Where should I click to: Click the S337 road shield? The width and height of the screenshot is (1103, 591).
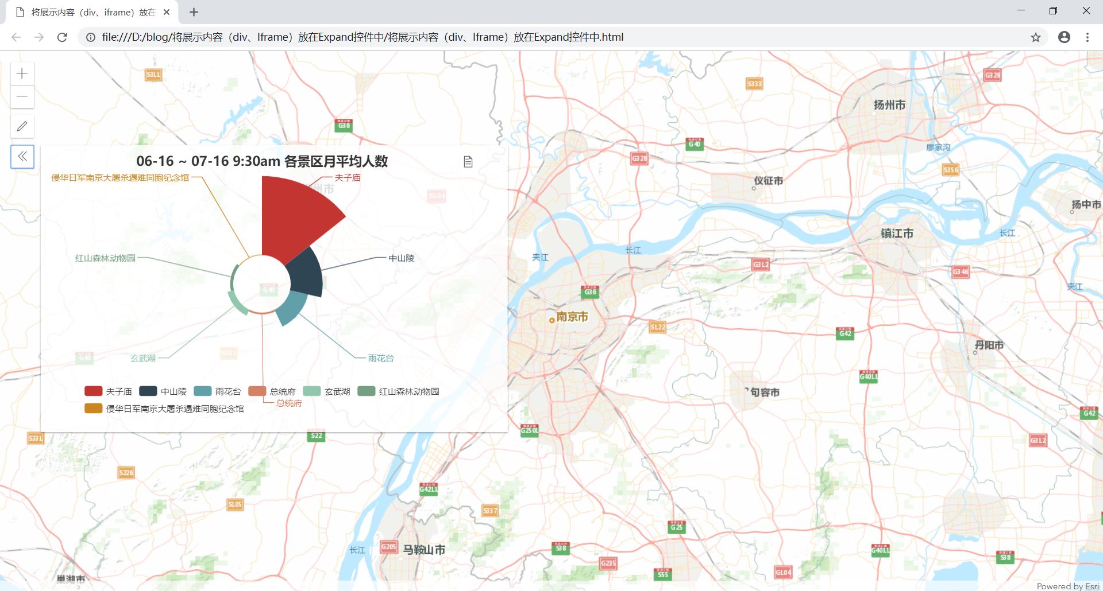490,511
